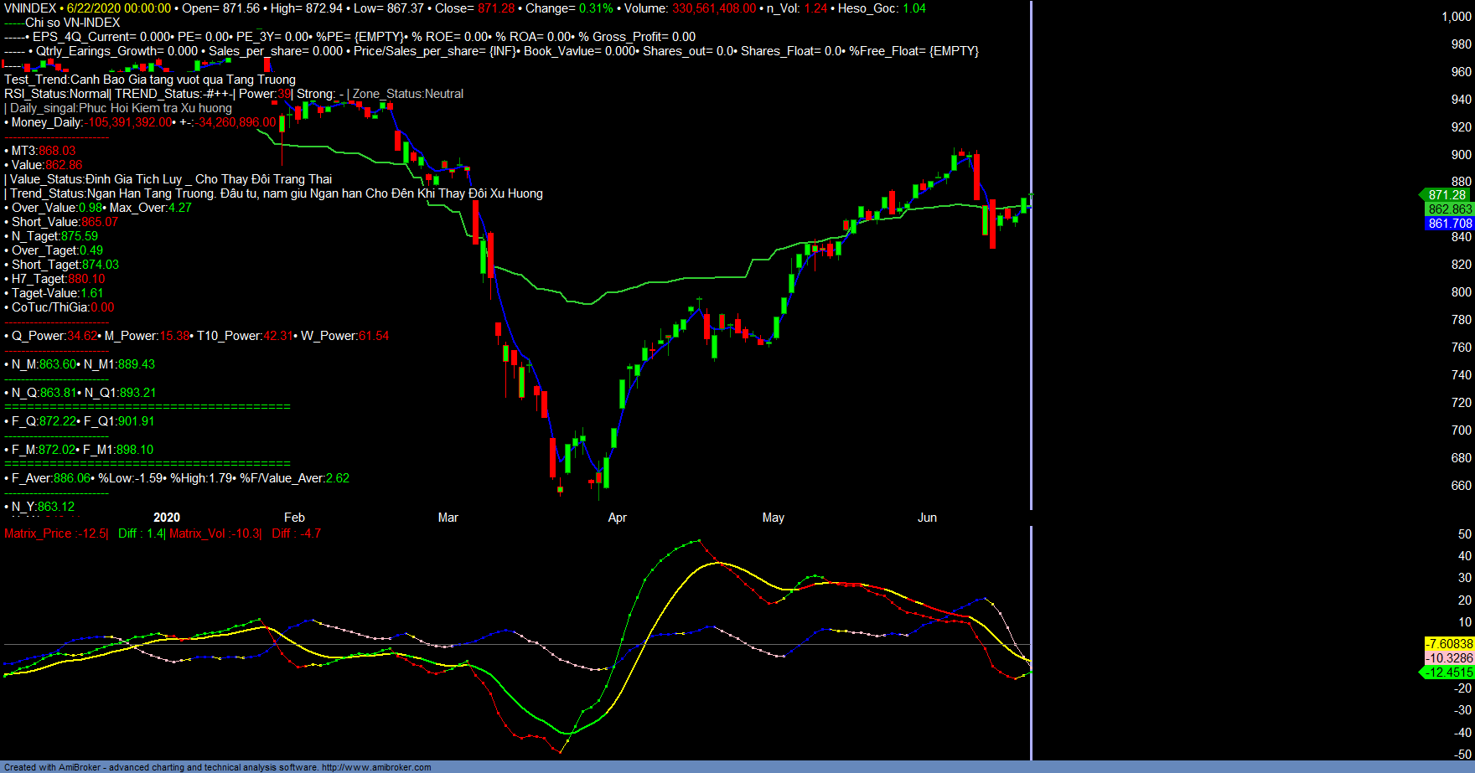Click the RSI_Status:Normal text
This screenshot has height=773, width=1475.
click(57, 94)
